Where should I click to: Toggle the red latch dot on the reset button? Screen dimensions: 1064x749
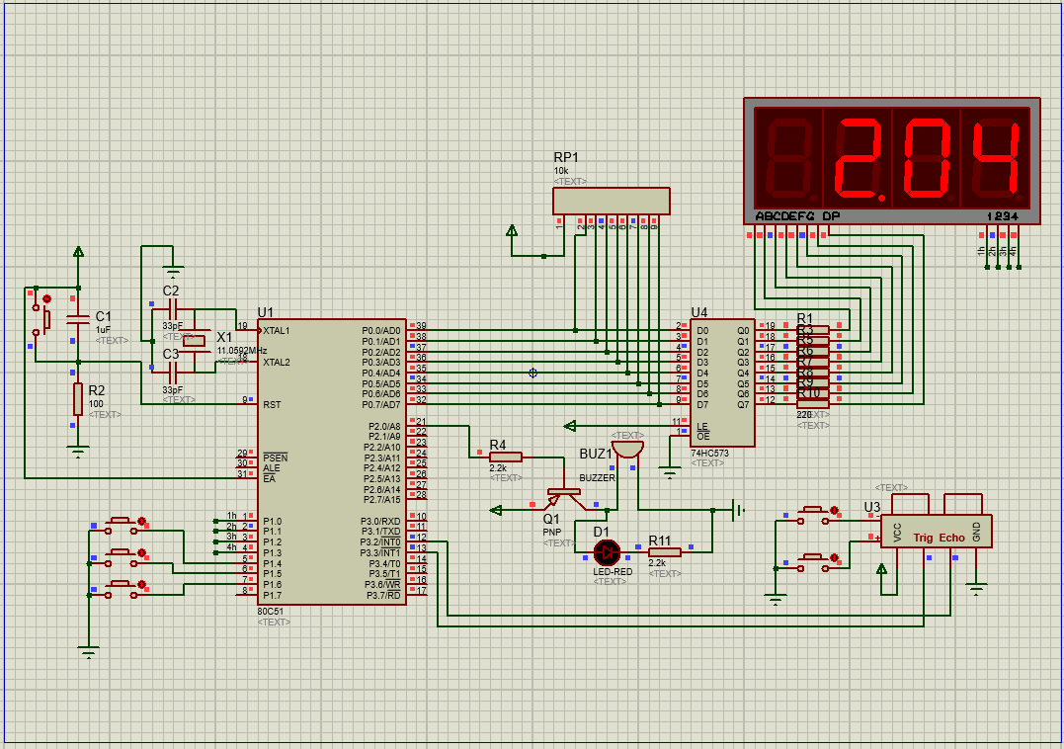[x=46, y=298]
